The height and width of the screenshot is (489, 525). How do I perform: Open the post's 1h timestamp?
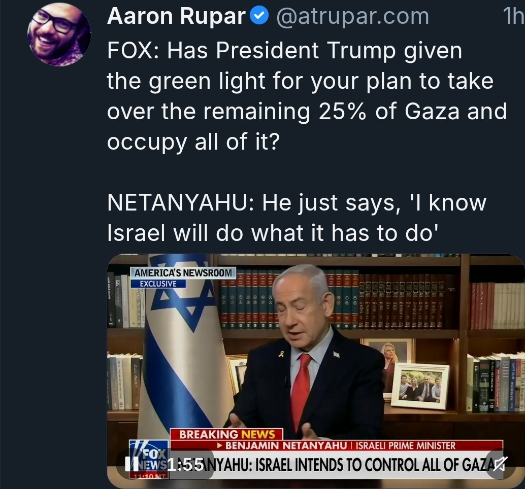click(x=513, y=16)
